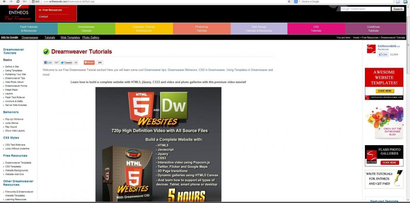
Task: Click the Facebook Like button below title
Action: click(48, 62)
